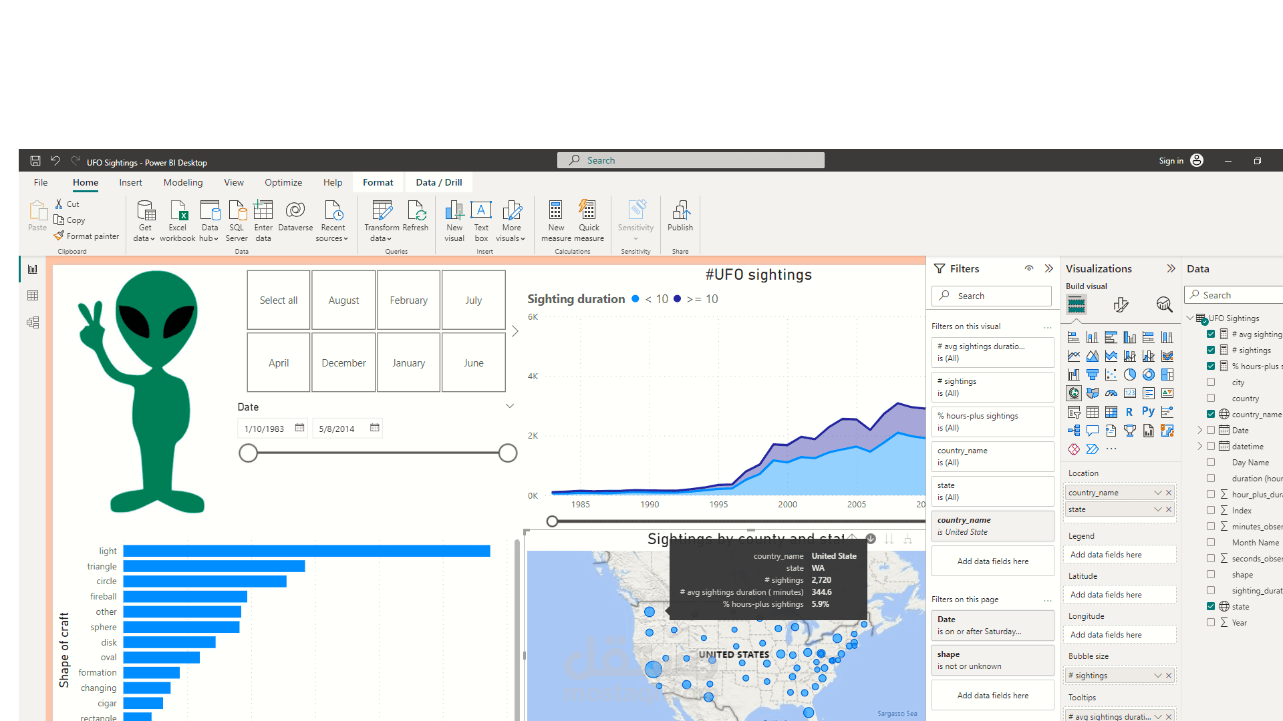The width and height of the screenshot is (1283, 721).
Task: Open the File menu
Action: pos(41,182)
